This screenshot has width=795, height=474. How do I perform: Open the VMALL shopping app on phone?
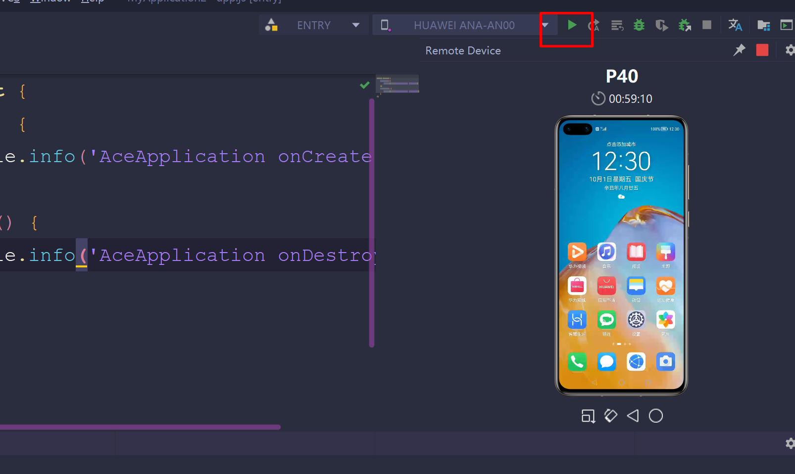tap(577, 286)
